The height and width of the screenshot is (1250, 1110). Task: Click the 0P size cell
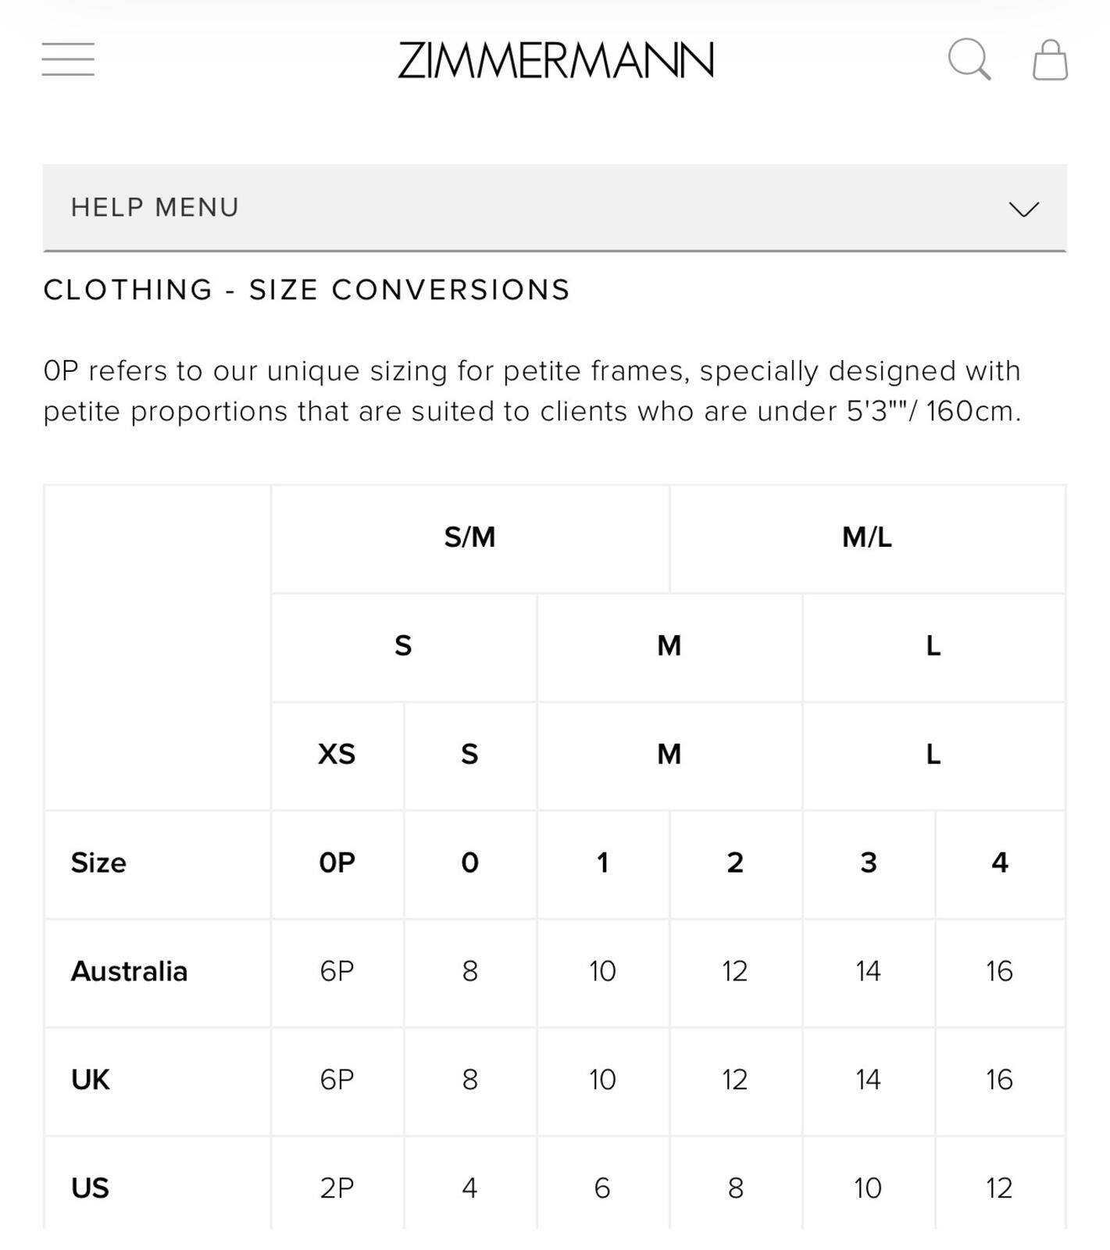[x=337, y=864]
